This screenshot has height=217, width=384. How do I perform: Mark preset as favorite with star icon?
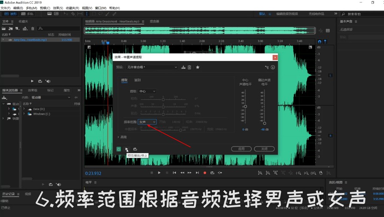coord(198,67)
